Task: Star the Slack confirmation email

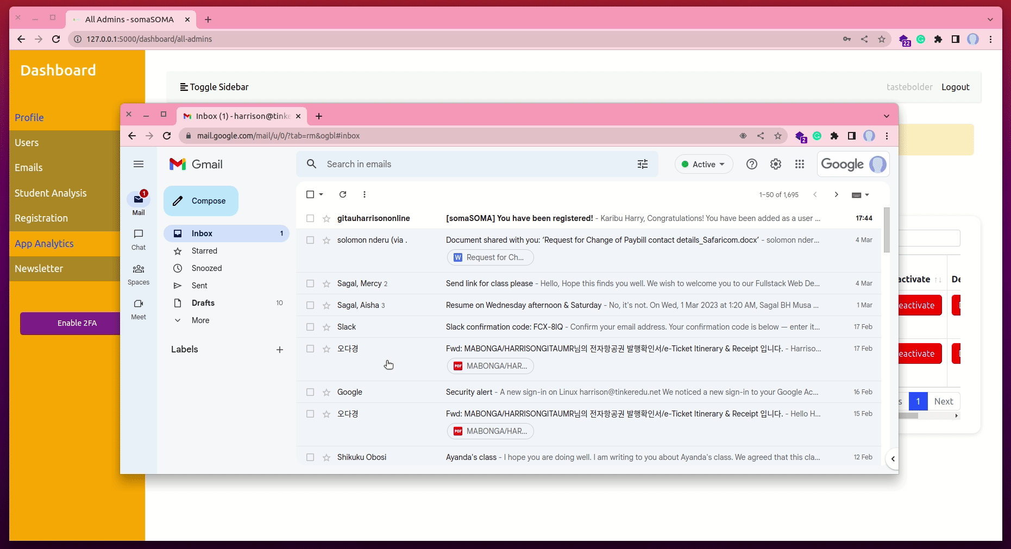Action: (x=326, y=327)
